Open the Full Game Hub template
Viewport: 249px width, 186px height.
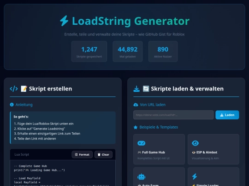click(x=159, y=149)
